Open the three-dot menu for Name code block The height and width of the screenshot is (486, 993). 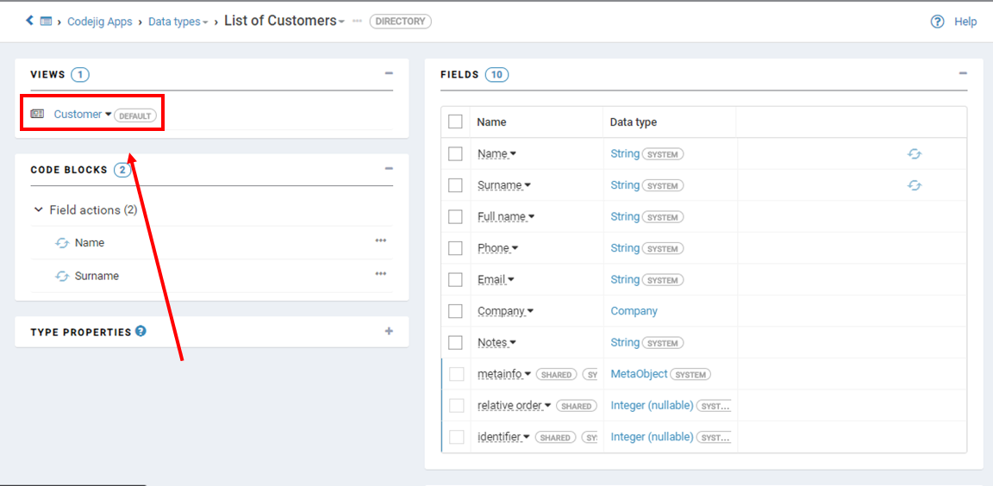[381, 241]
